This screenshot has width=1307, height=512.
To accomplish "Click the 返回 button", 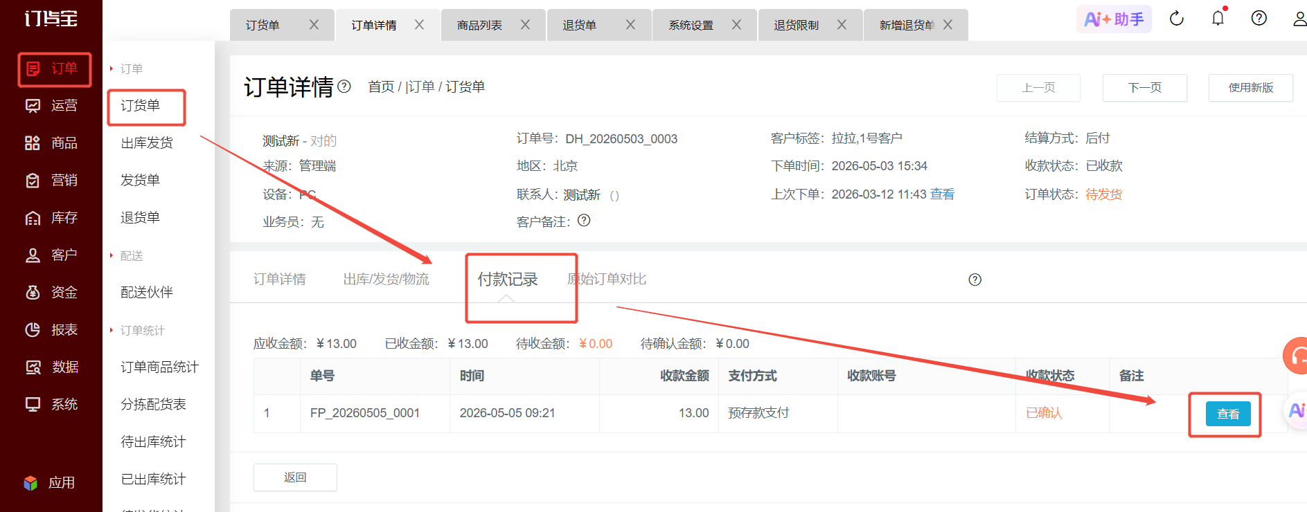I will (x=295, y=477).
